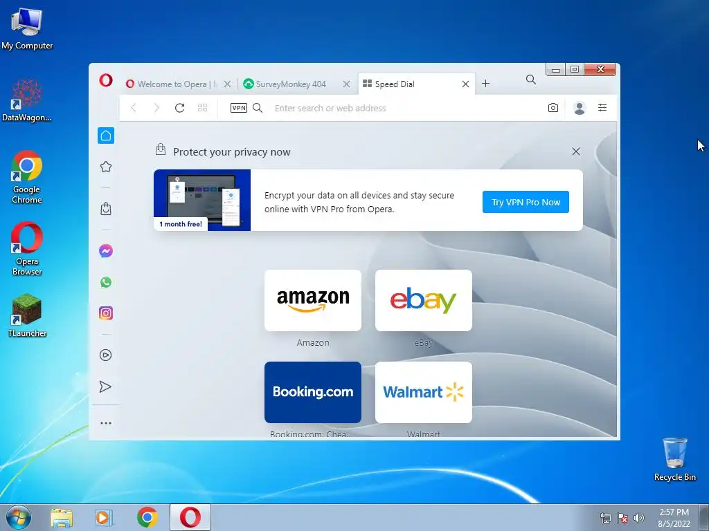Viewport: 709px width, 531px height.
Task: Open Instagram in the sidebar
Action: (106, 313)
